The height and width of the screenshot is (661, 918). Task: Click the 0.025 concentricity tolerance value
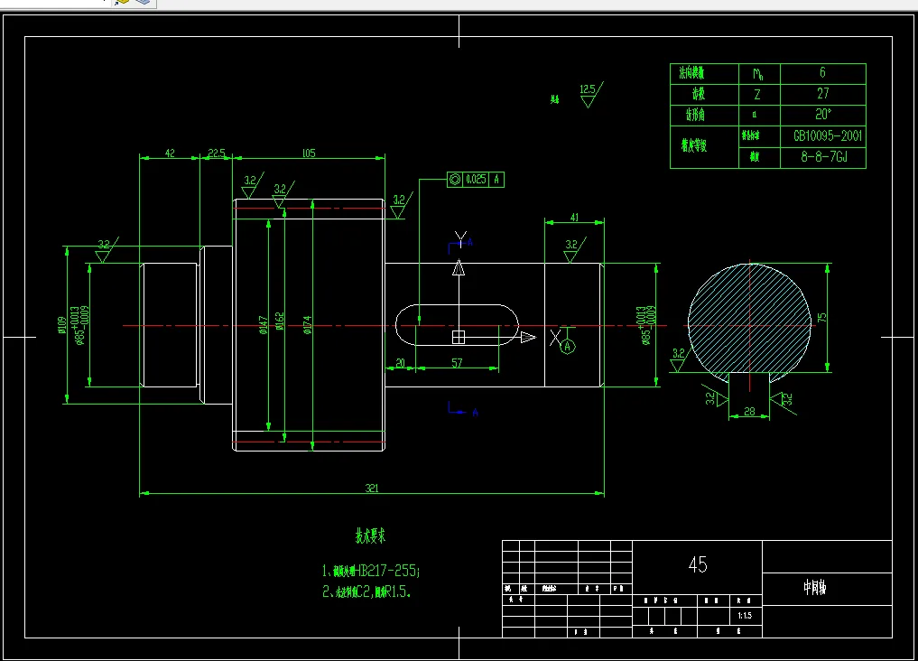[476, 179]
